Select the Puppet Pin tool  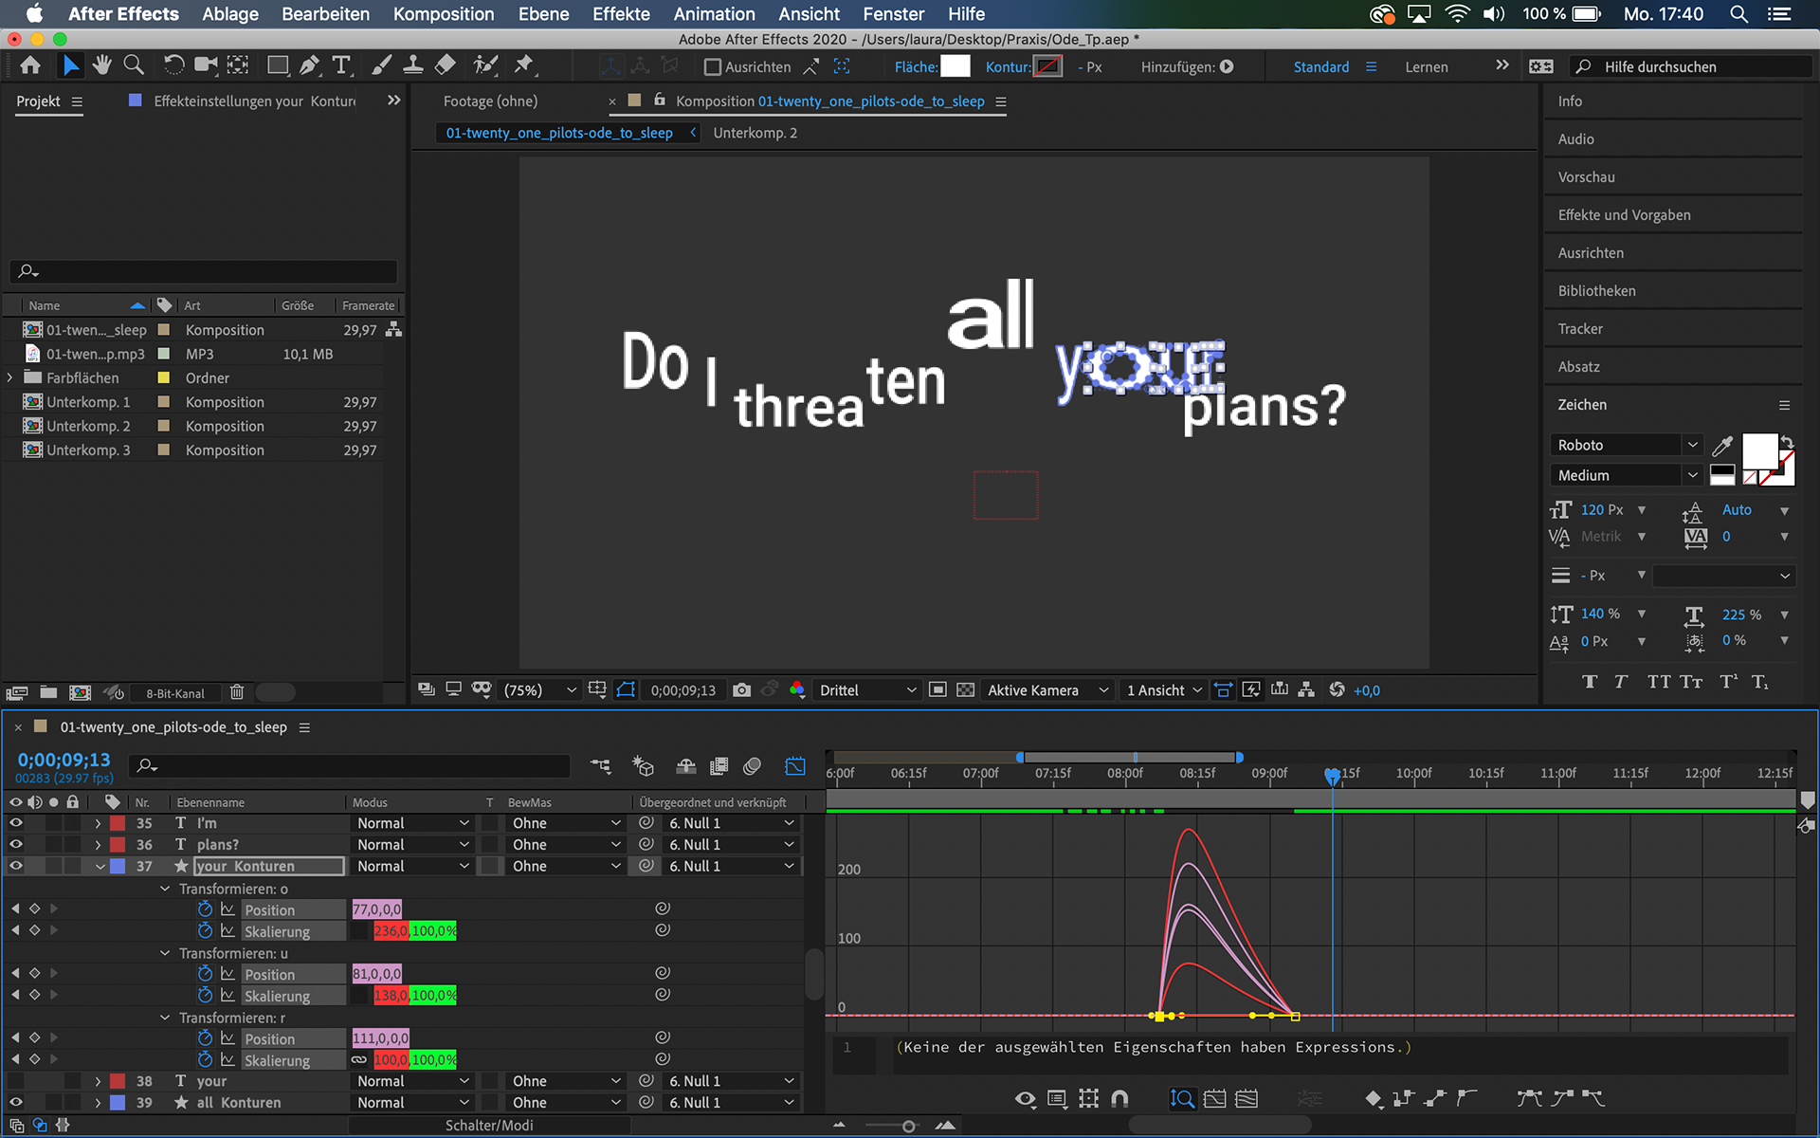point(523,65)
